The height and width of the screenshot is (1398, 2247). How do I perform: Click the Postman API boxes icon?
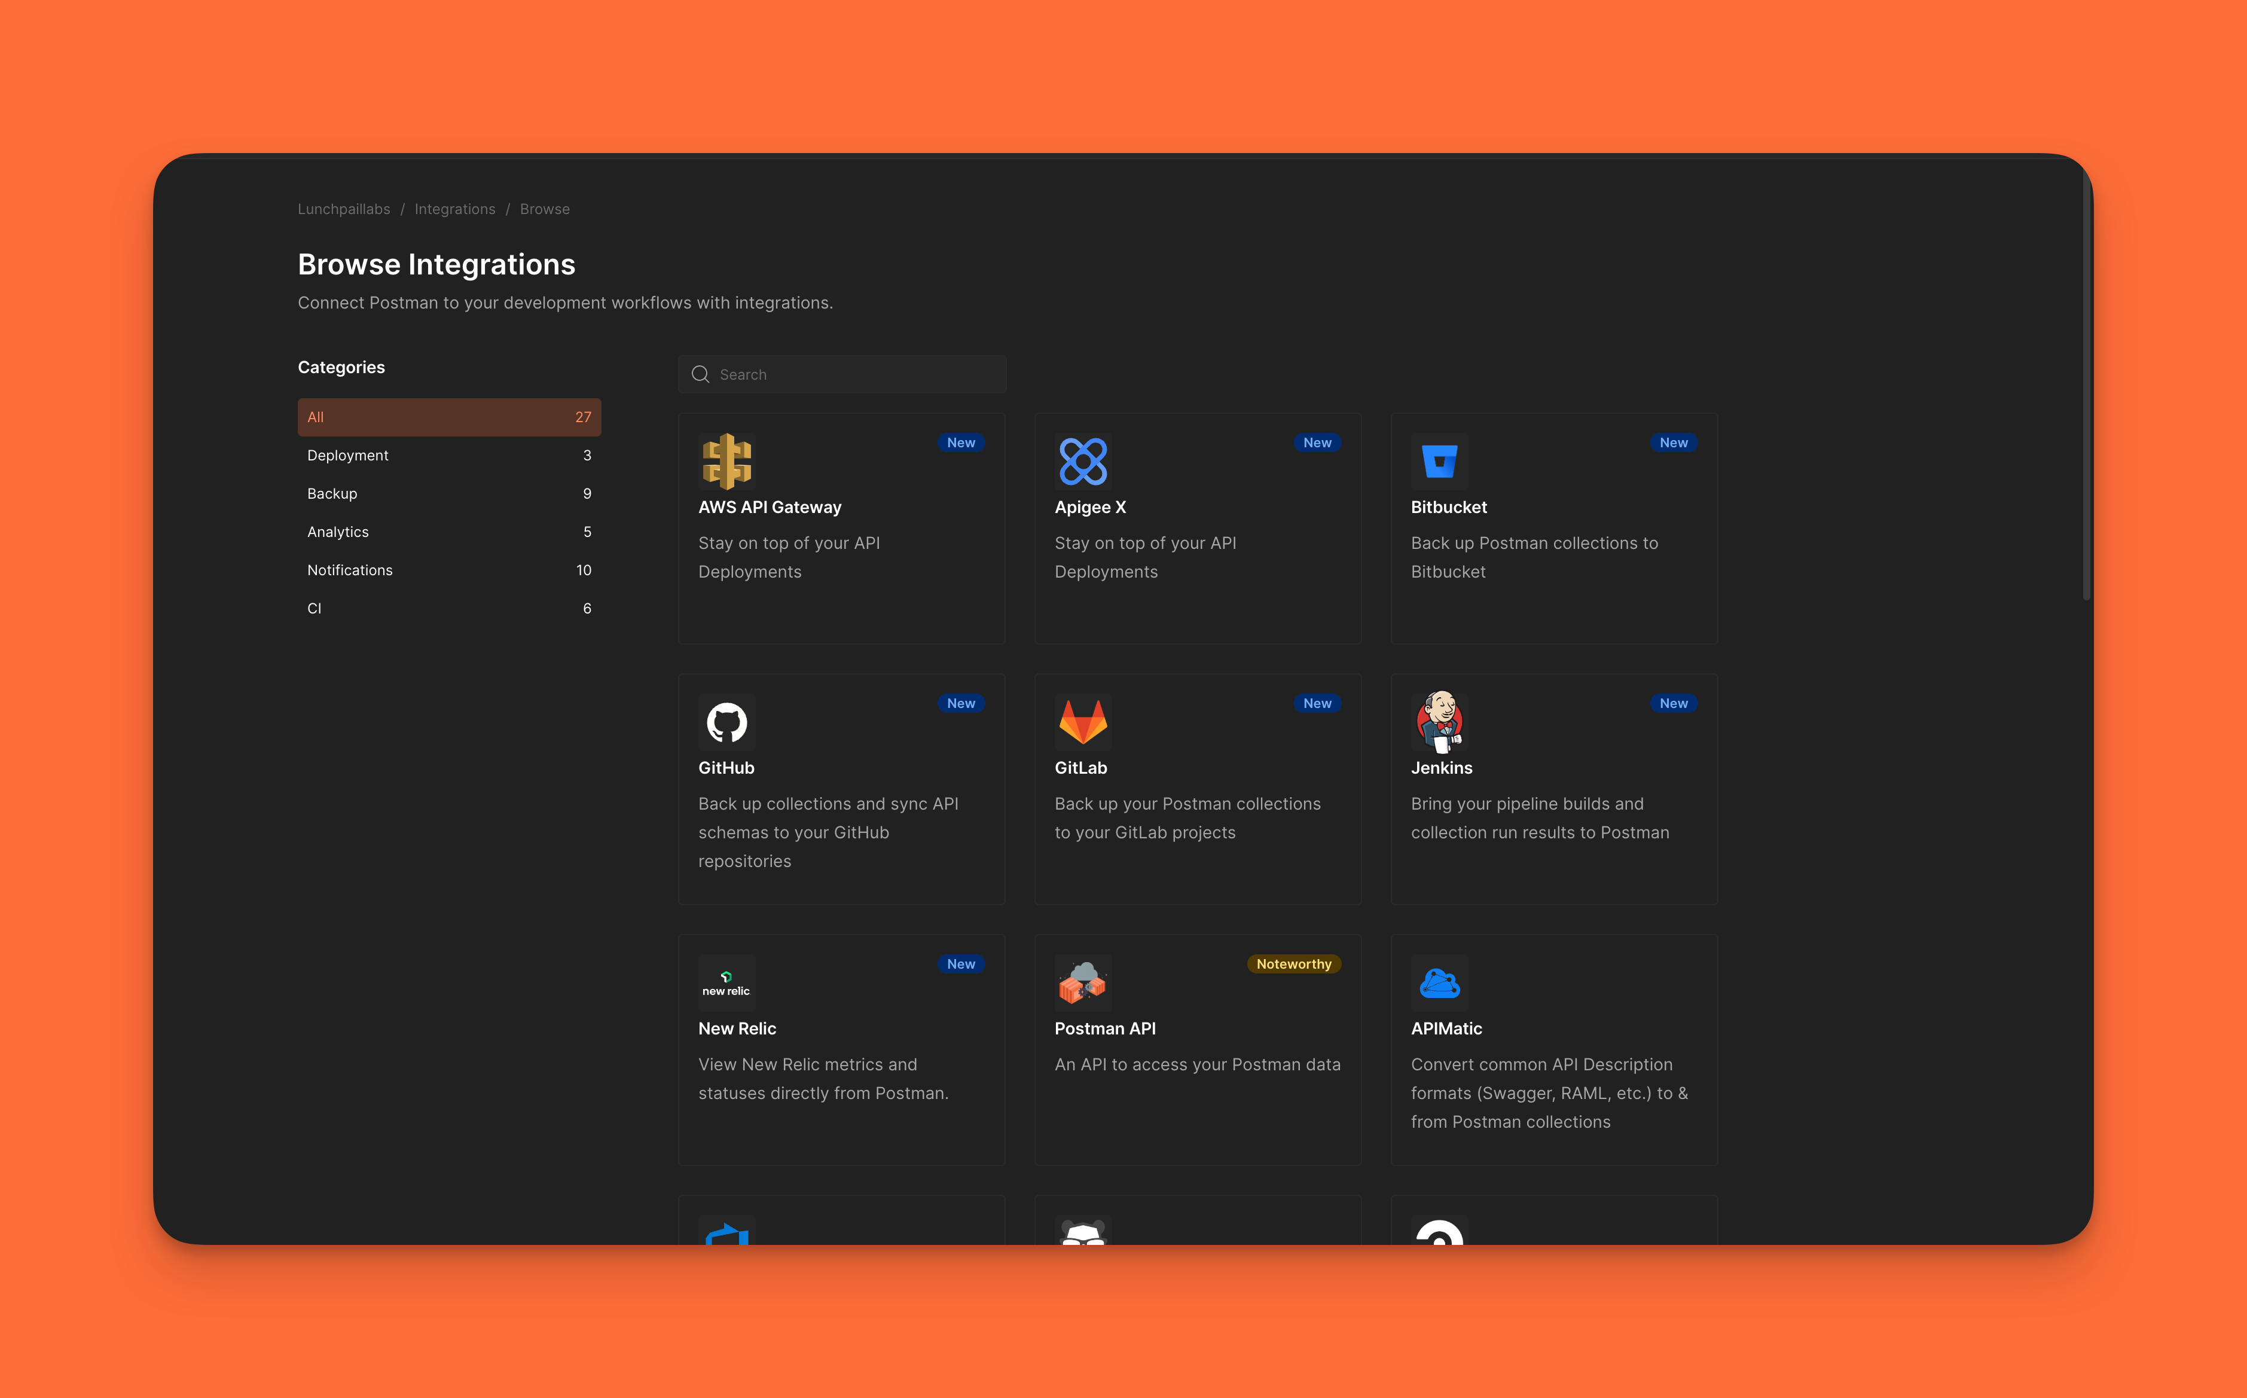tap(1082, 982)
